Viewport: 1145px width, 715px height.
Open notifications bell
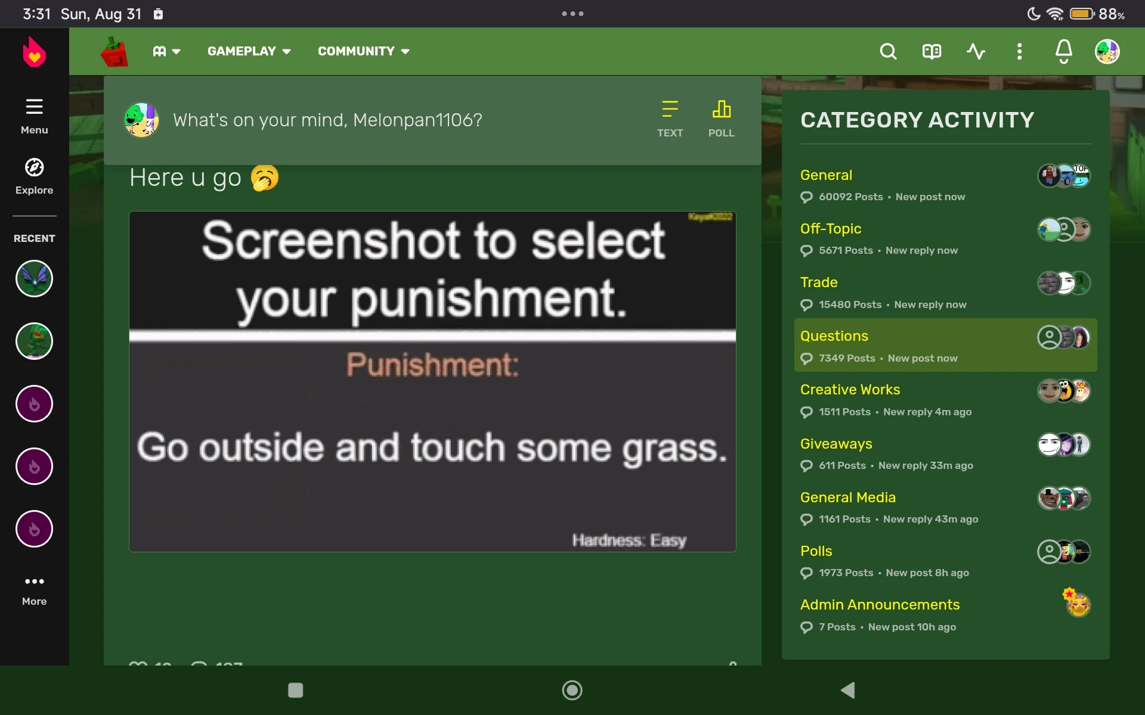click(1063, 52)
